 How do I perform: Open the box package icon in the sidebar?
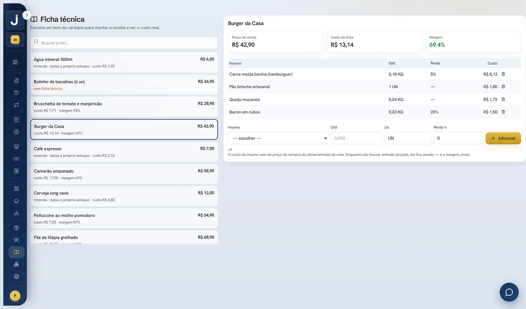[x=16, y=228]
